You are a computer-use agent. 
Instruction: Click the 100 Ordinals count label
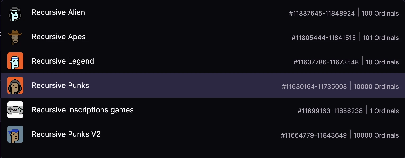pos(380,14)
